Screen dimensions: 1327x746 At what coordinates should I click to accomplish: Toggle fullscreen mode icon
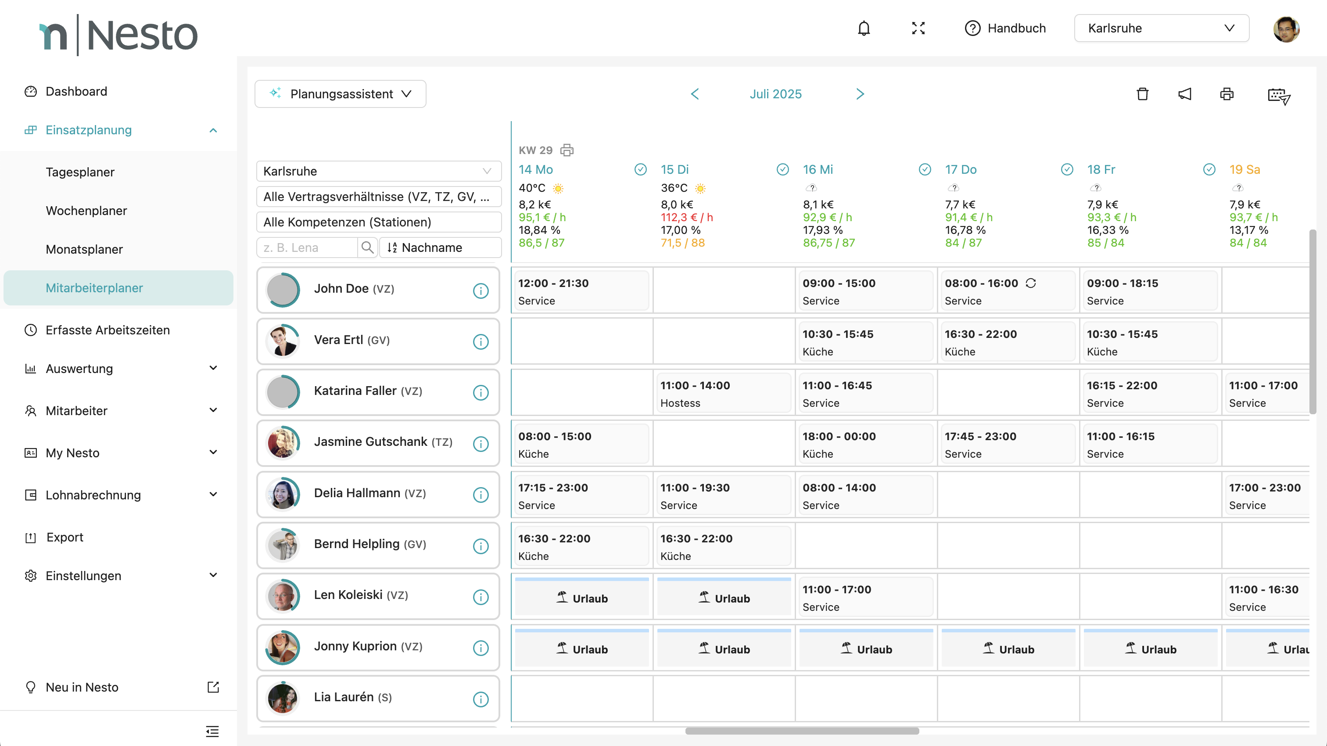[x=918, y=29]
